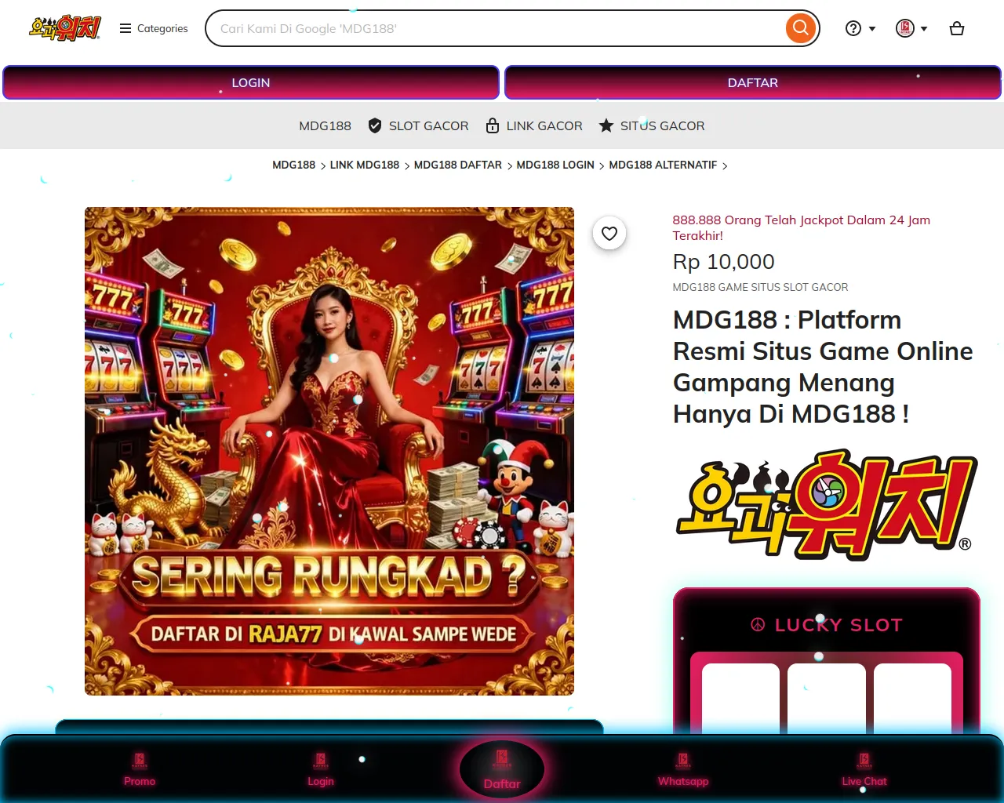This screenshot has width=1004, height=803.
Task: Open the main product banner image
Action: pyautogui.click(x=329, y=451)
